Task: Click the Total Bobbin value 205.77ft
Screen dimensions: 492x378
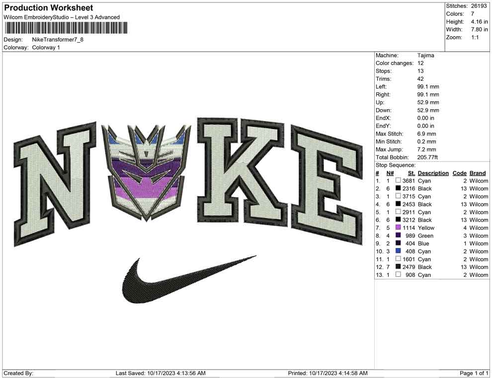Action: point(427,157)
